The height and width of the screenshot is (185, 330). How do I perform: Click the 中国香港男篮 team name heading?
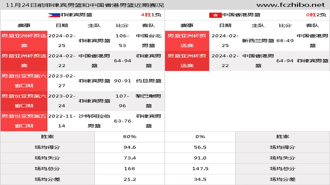tap(241, 15)
